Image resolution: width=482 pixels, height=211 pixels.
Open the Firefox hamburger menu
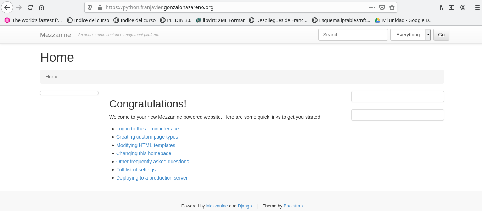(x=477, y=7)
